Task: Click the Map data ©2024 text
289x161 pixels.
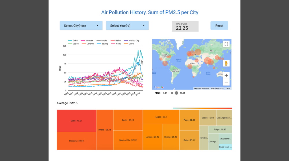Action: [217, 88]
